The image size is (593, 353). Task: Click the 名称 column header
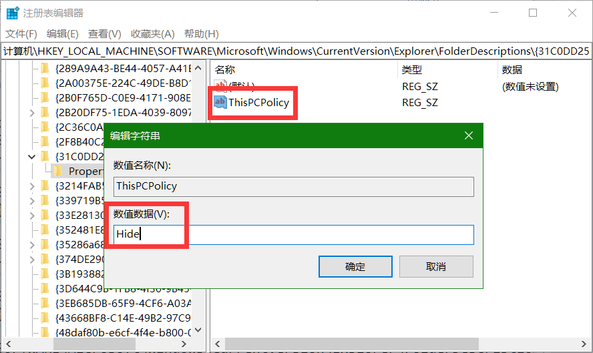pyautogui.click(x=225, y=70)
